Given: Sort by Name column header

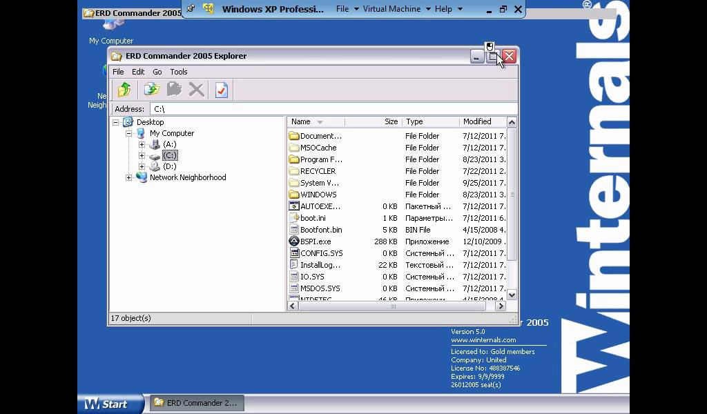Looking at the screenshot, I should point(316,121).
